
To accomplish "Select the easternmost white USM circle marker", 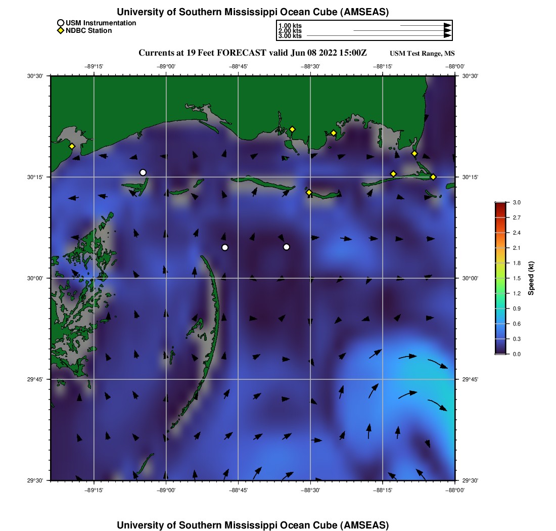I will point(287,247).
